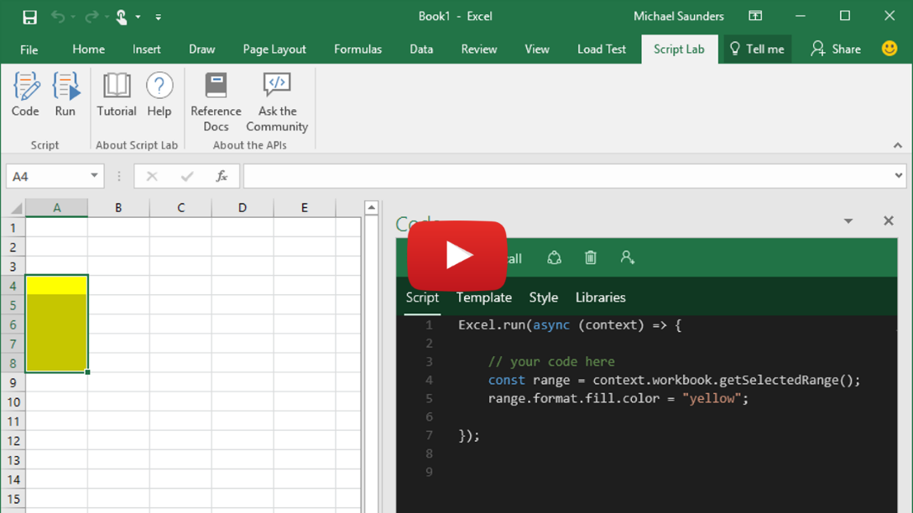Save the workbook from Quick Access Toolbar
Viewport: 913px width, 513px height.
point(29,15)
